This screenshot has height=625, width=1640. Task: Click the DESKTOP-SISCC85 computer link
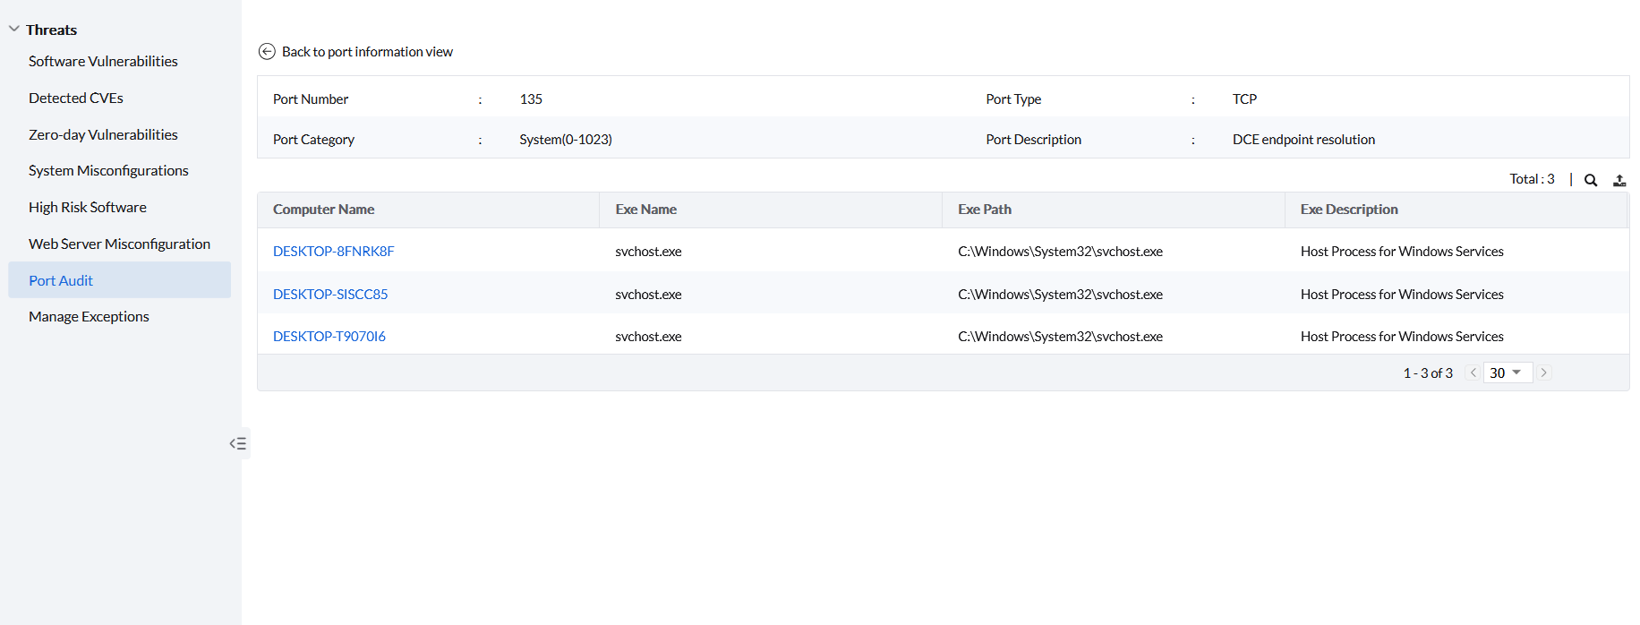pyautogui.click(x=330, y=294)
